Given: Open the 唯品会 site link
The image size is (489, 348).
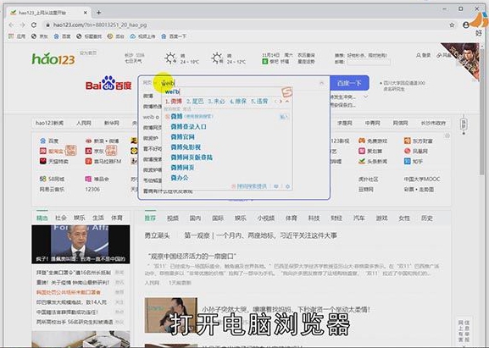Looking at the screenshot, I should coord(97,180).
